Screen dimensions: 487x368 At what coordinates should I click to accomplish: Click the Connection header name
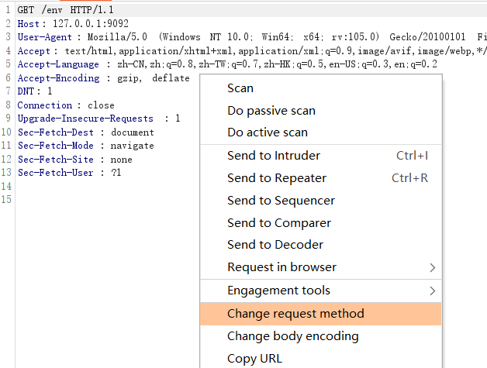[x=45, y=105]
